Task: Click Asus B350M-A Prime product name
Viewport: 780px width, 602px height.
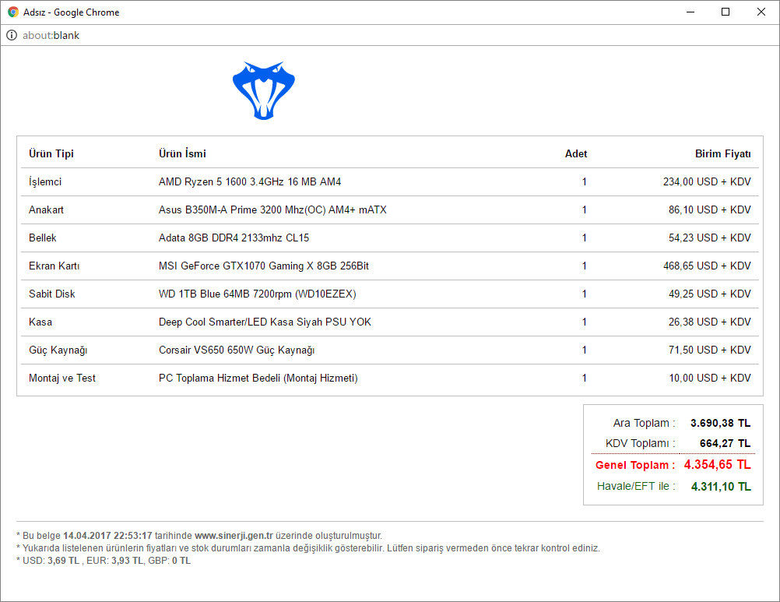Action: click(x=272, y=210)
